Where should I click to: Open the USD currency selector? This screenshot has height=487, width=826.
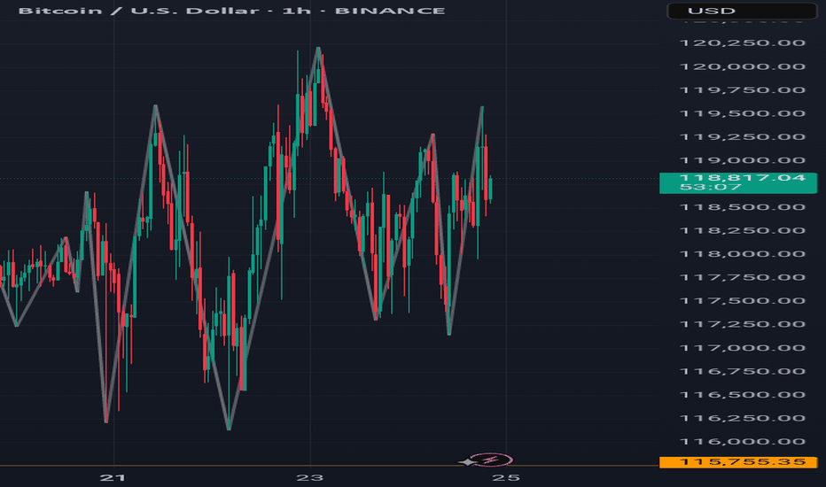[742, 11]
